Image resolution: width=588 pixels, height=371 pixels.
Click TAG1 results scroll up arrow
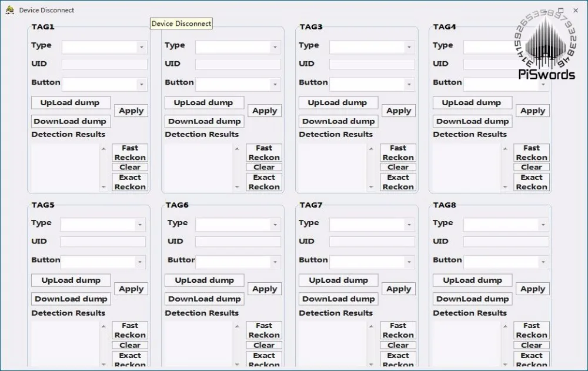[103, 149]
